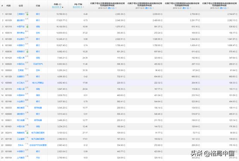Open company link 浦发银行 in row 17
The height and width of the screenshot is (161, 239).
coord(21,114)
